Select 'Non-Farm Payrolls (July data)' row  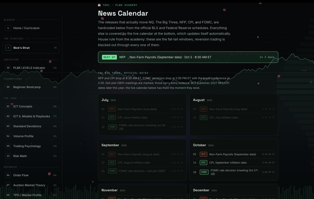(234, 109)
